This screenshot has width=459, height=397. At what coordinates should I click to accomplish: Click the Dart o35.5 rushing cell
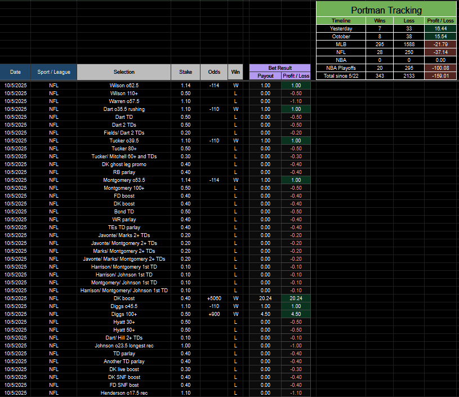tap(124, 109)
